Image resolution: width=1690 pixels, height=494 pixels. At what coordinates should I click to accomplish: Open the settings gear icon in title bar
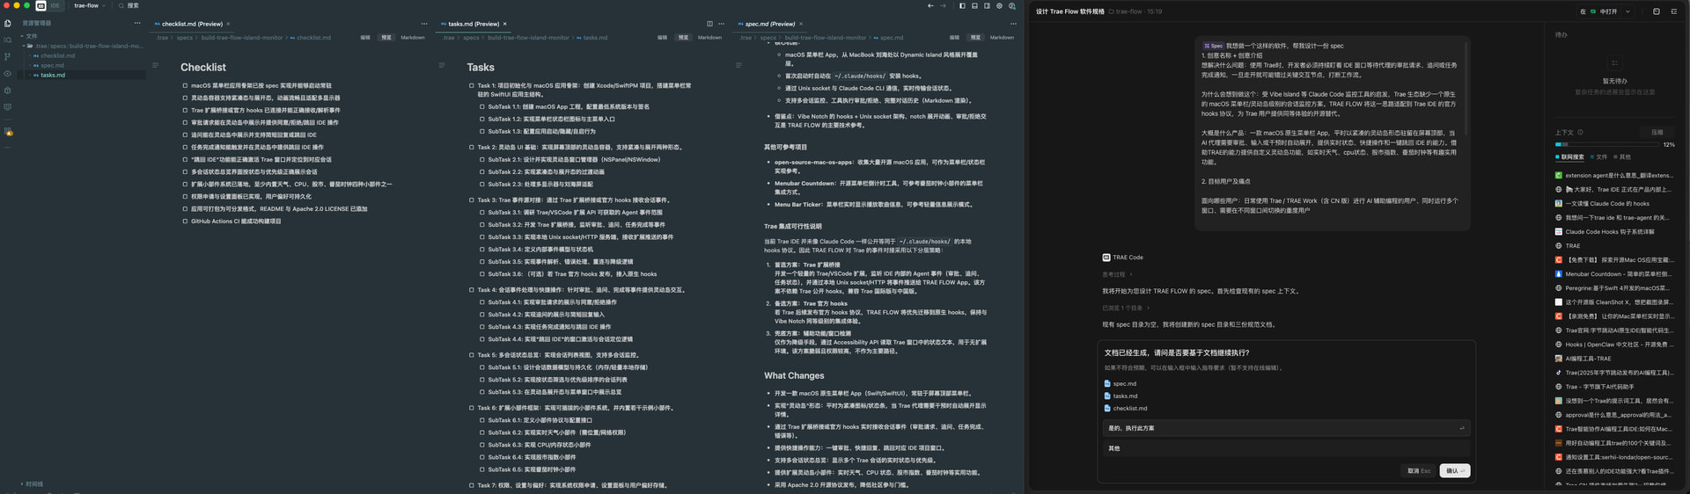(999, 5)
